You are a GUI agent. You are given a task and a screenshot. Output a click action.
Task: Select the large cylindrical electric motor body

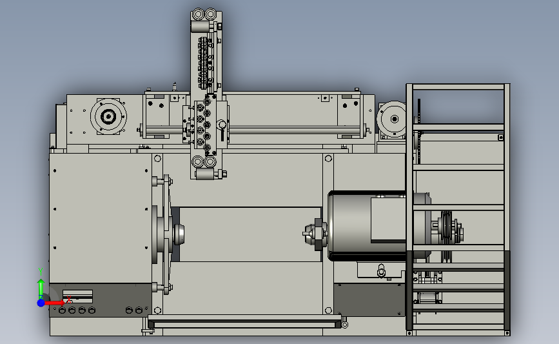[371, 227]
